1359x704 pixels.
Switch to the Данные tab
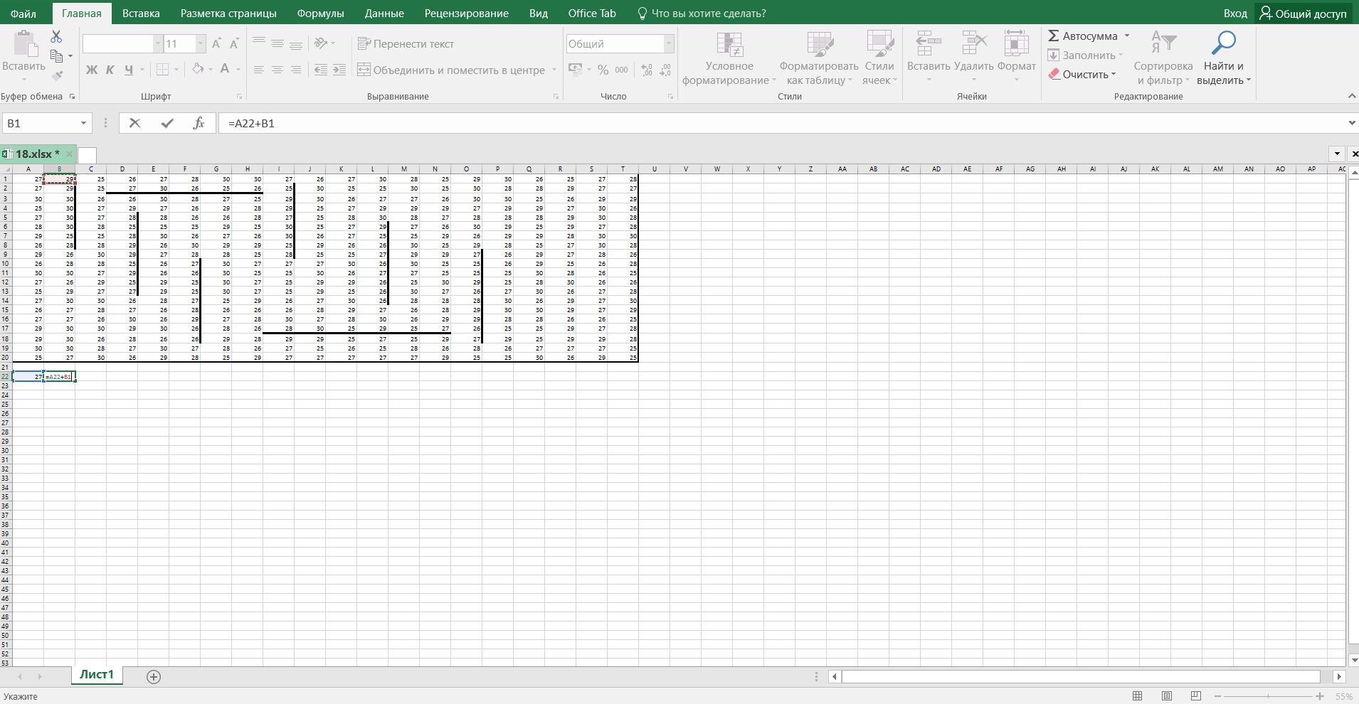coord(384,13)
